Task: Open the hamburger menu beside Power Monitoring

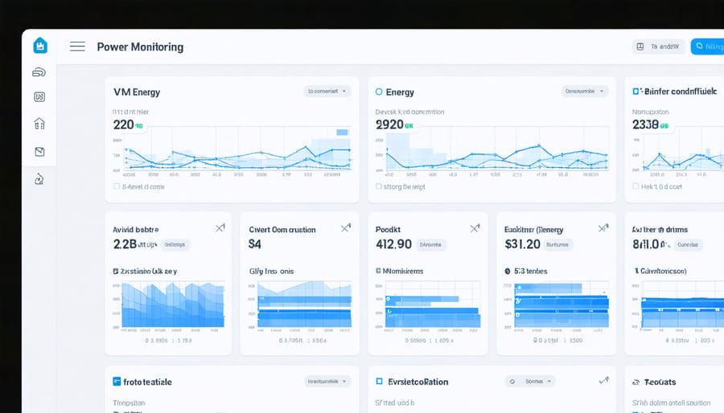Action: pyautogui.click(x=77, y=47)
